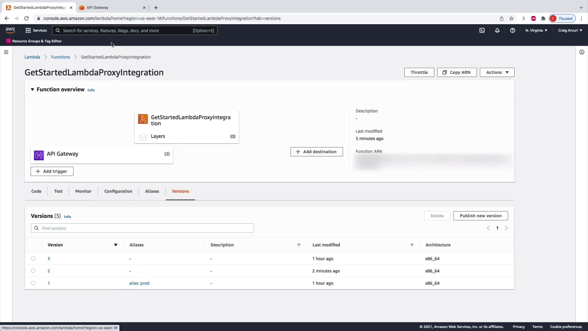
Task: Go back with the browser back arrow
Action: 6,18
